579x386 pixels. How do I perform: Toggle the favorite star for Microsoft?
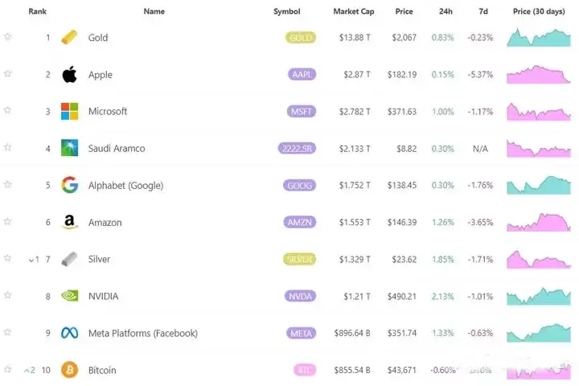pos(8,110)
